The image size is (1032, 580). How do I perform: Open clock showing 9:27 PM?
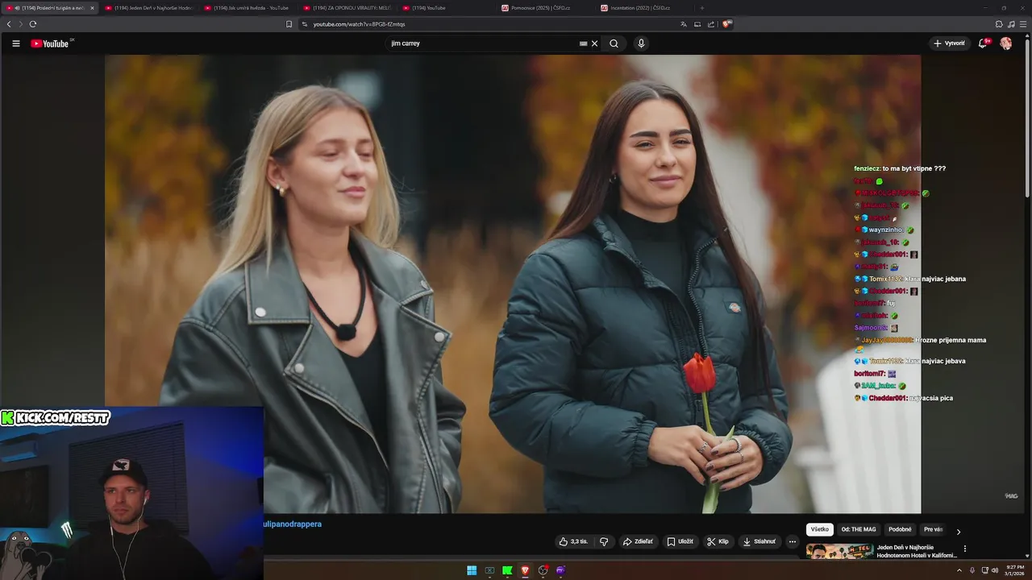pyautogui.click(x=1014, y=570)
